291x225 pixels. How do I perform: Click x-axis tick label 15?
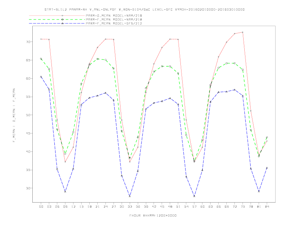coord(81,207)
